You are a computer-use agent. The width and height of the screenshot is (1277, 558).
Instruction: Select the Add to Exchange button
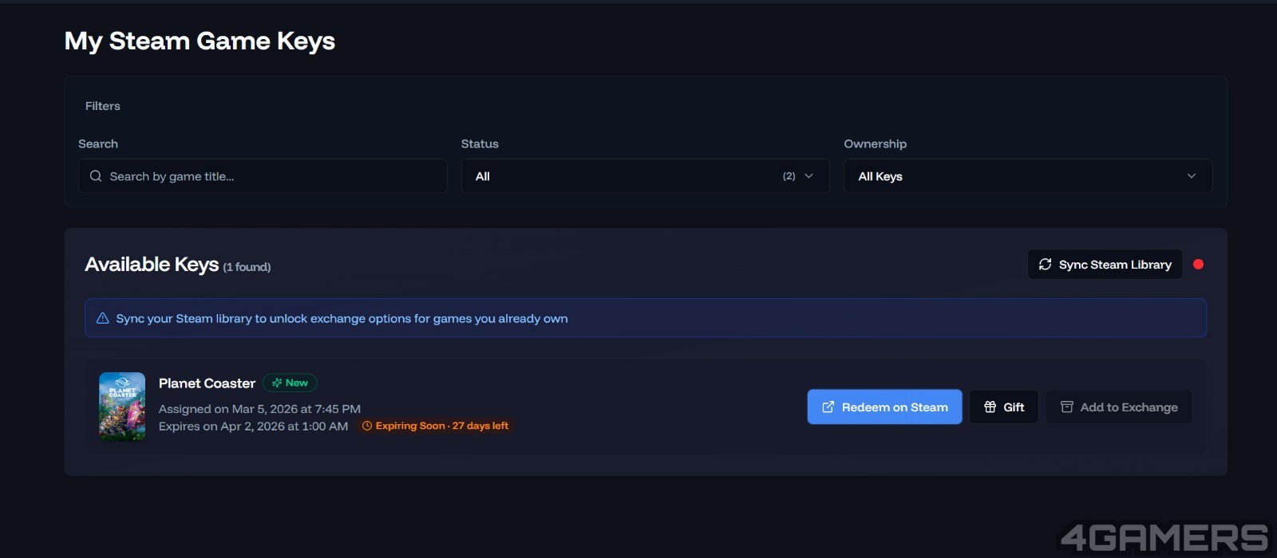click(x=1118, y=407)
